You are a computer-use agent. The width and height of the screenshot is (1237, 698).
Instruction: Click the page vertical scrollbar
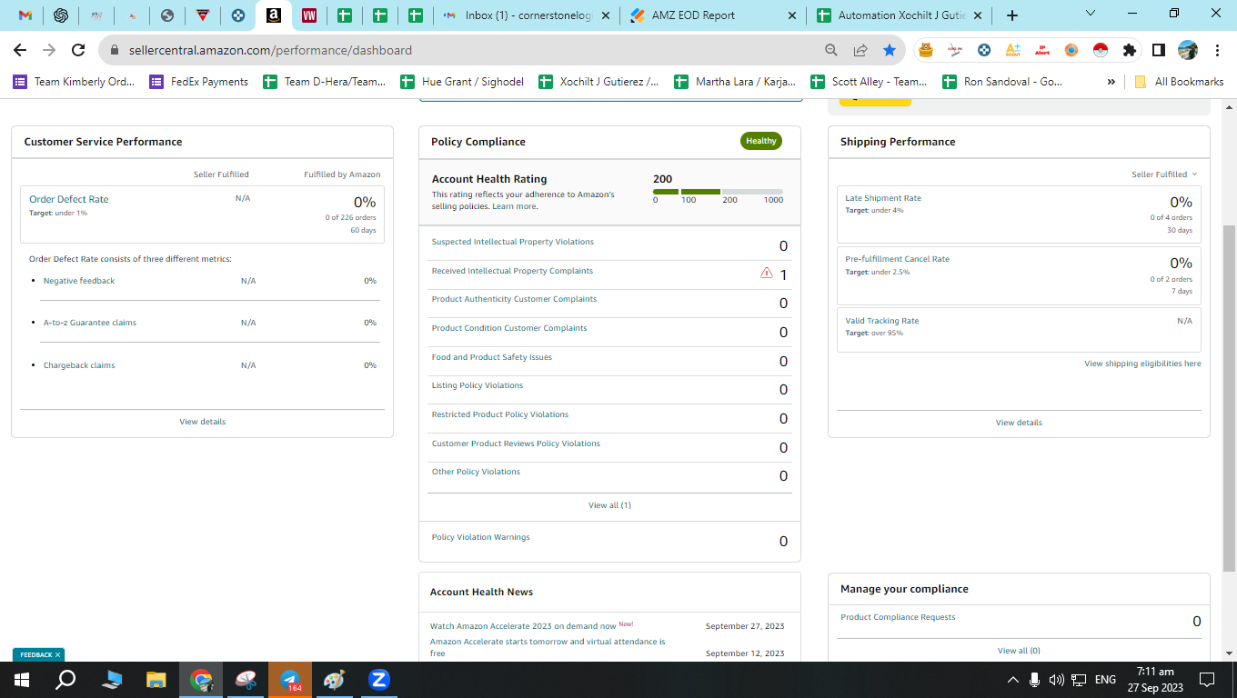pos(1229,398)
